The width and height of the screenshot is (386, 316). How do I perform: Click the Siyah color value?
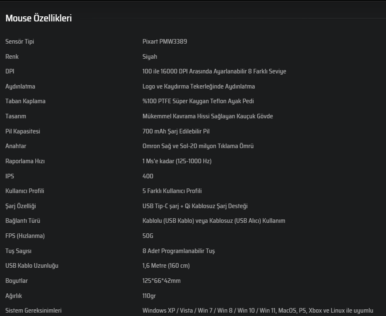150,57
